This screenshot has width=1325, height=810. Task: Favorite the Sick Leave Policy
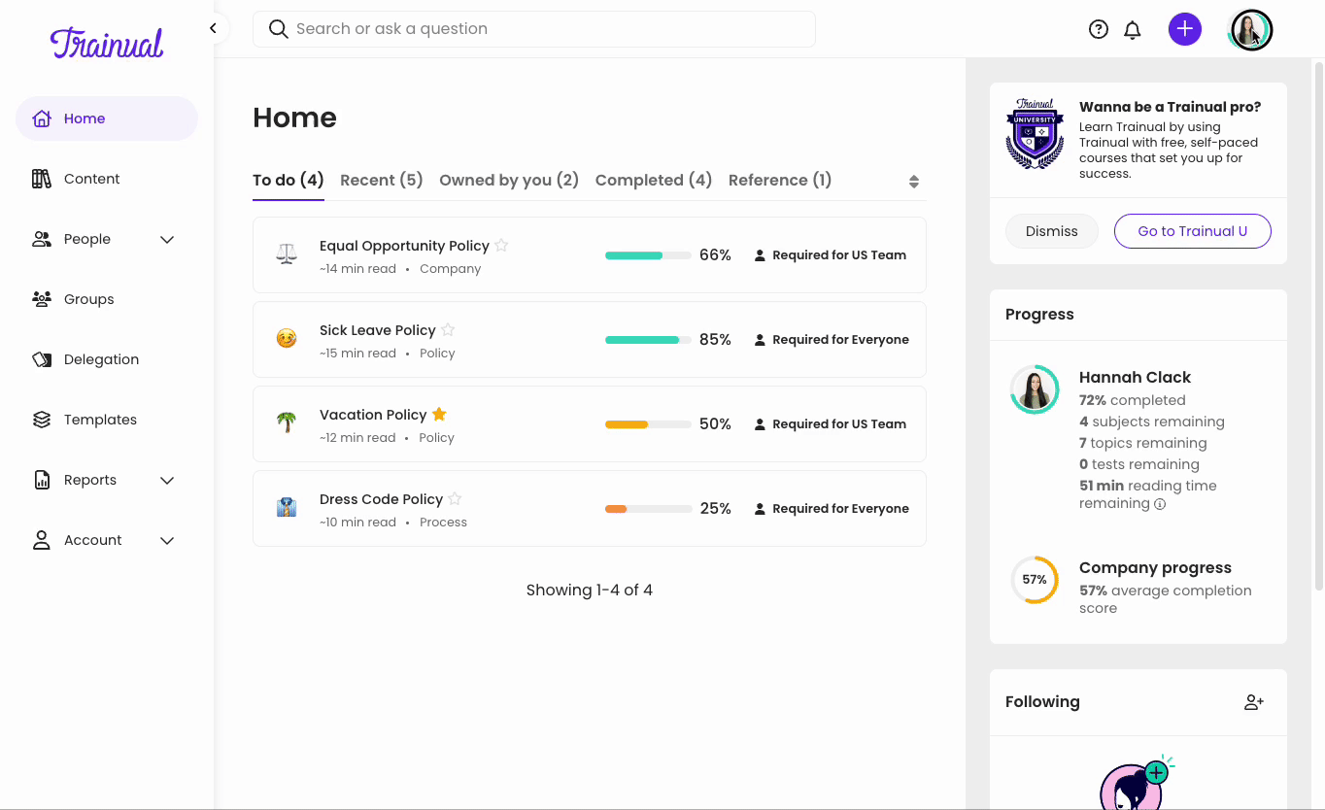tap(447, 329)
